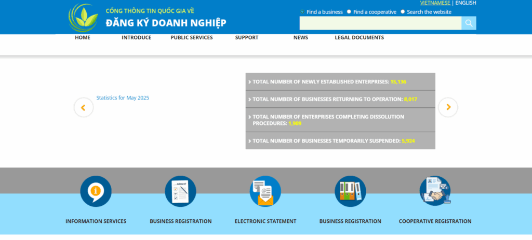
Task: Expand Businesses returning to operation row
Action: (x=340, y=99)
